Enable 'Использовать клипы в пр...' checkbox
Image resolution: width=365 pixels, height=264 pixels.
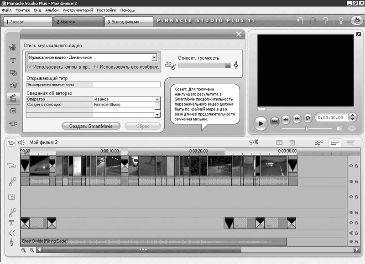(x=30, y=67)
